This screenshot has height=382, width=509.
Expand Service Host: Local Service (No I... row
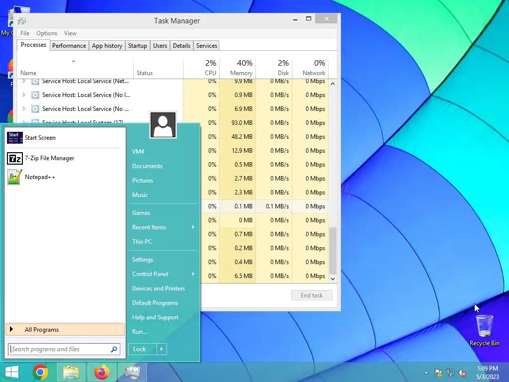[x=24, y=95]
